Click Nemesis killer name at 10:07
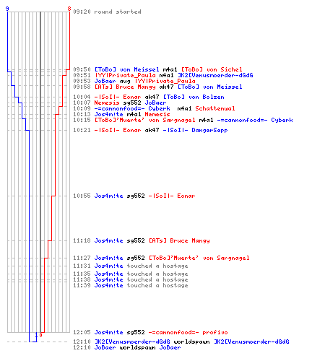The width and height of the screenshot is (325, 361). pos(107,103)
